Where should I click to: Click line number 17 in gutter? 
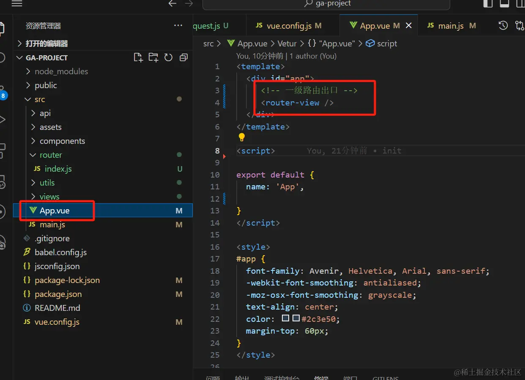pyautogui.click(x=215, y=259)
